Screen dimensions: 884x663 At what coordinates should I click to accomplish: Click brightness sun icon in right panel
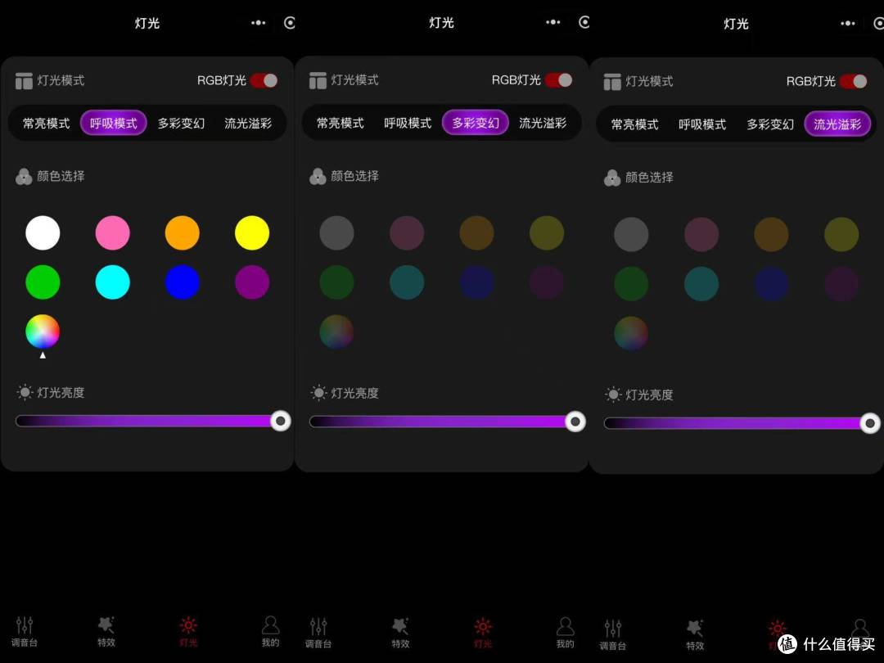pyautogui.click(x=613, y=394)
